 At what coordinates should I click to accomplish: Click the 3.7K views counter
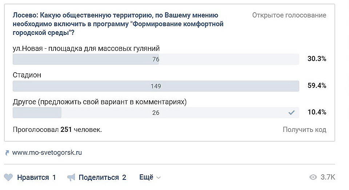[328, 177]
